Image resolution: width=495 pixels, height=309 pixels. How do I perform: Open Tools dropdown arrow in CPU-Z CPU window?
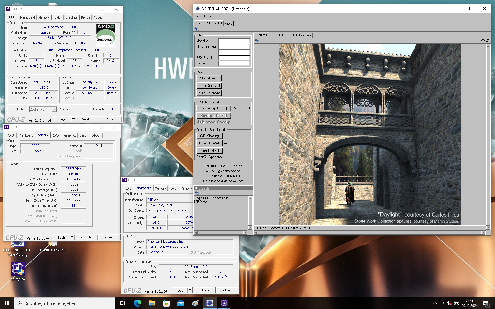(73, 119)
